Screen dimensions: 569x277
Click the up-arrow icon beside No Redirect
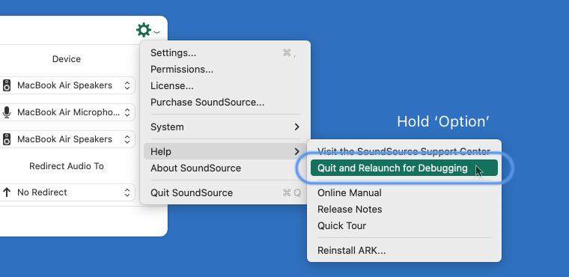pyautogui.click(x=7, y=192)
